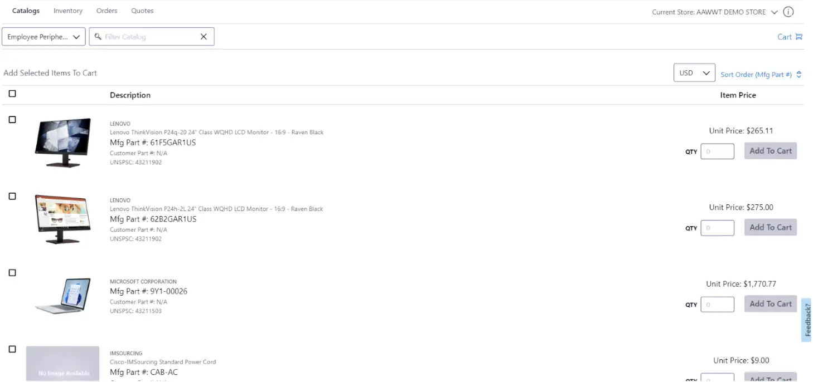The image size is (813, 382).
Task: Add 62B2GAR1US monitor to cart
Action: pos(771,227)
